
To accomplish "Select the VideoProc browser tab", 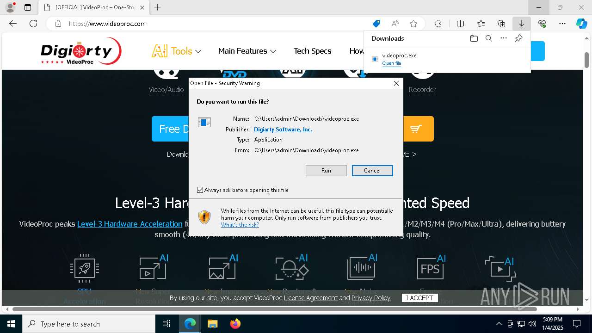I will point(94,7).
